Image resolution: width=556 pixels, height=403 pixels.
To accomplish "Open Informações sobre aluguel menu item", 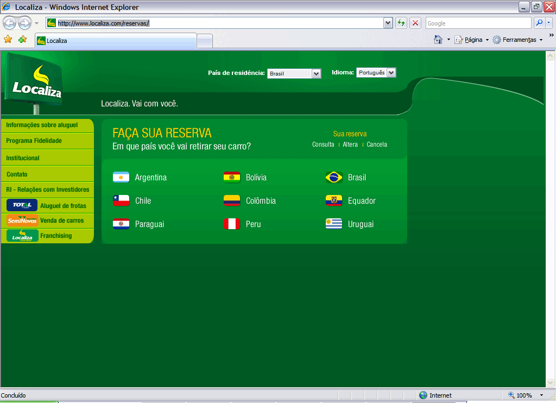I will tap(47, 125).
